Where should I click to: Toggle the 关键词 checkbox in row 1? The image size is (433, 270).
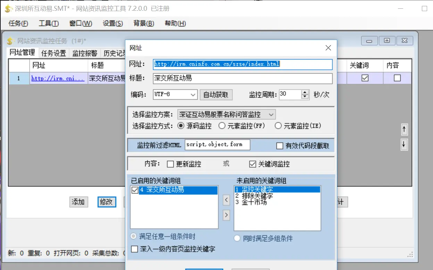(x=365, y=78)
